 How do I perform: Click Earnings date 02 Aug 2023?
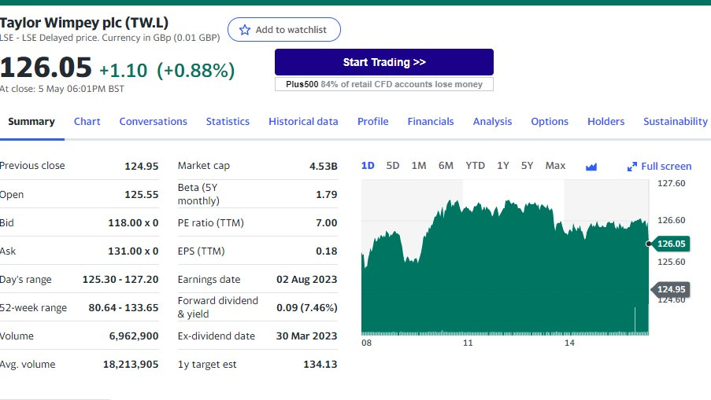307,279
